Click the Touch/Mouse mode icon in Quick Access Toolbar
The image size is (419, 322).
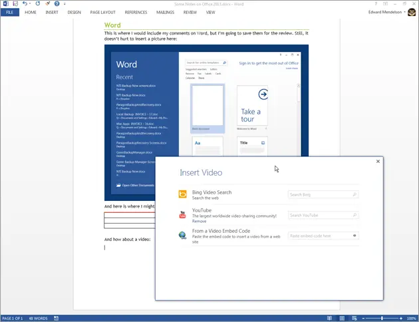(48, 3)
